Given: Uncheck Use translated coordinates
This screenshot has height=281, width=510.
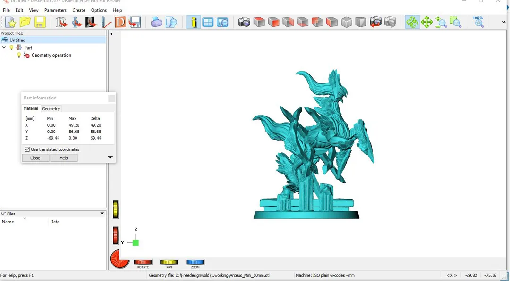Looking at the screenshot, I should click(x=27, y=149).
